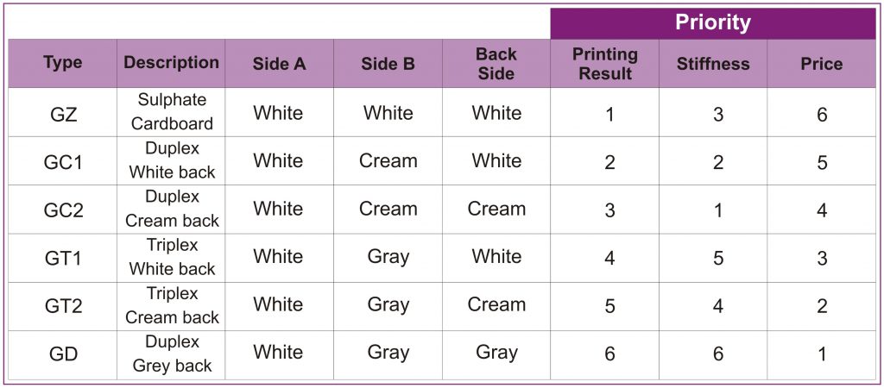The width and height of the screenshot is (884, 388).
Task: Click the Printing Result column header
Action: 604,64
